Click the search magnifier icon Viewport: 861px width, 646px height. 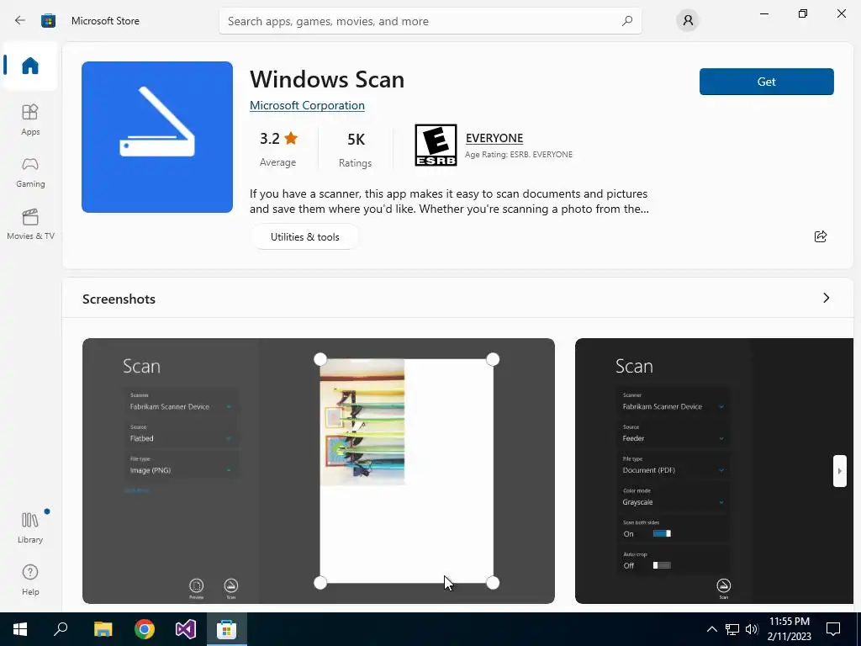point(627,21)
